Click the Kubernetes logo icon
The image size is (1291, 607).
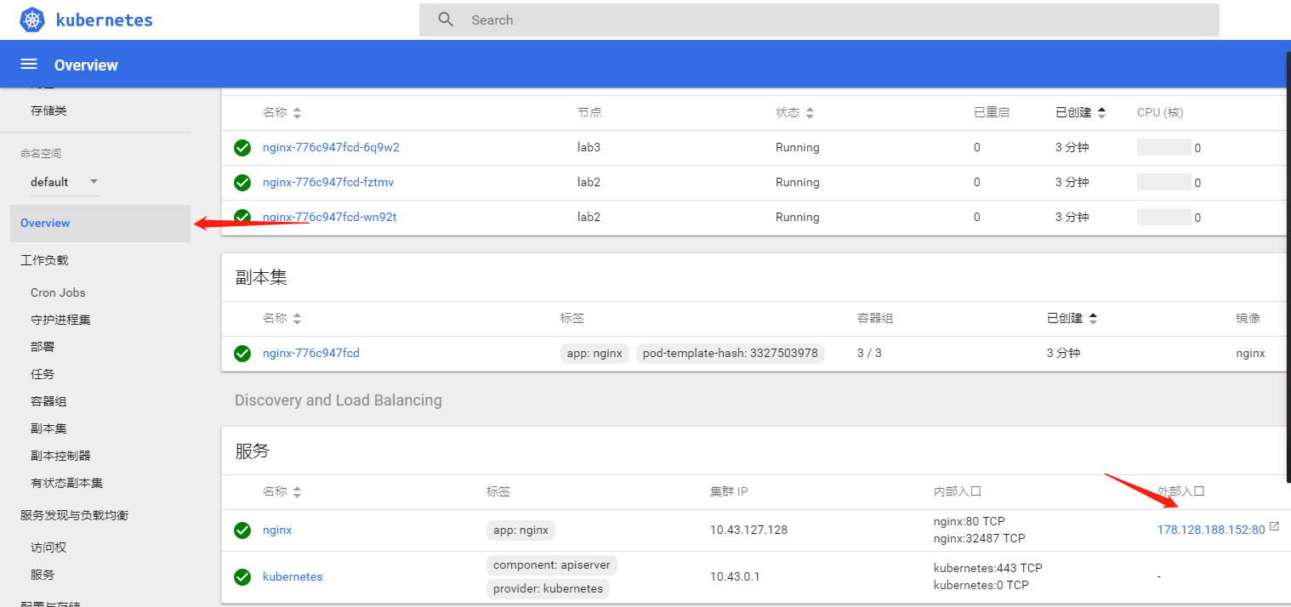31,20
